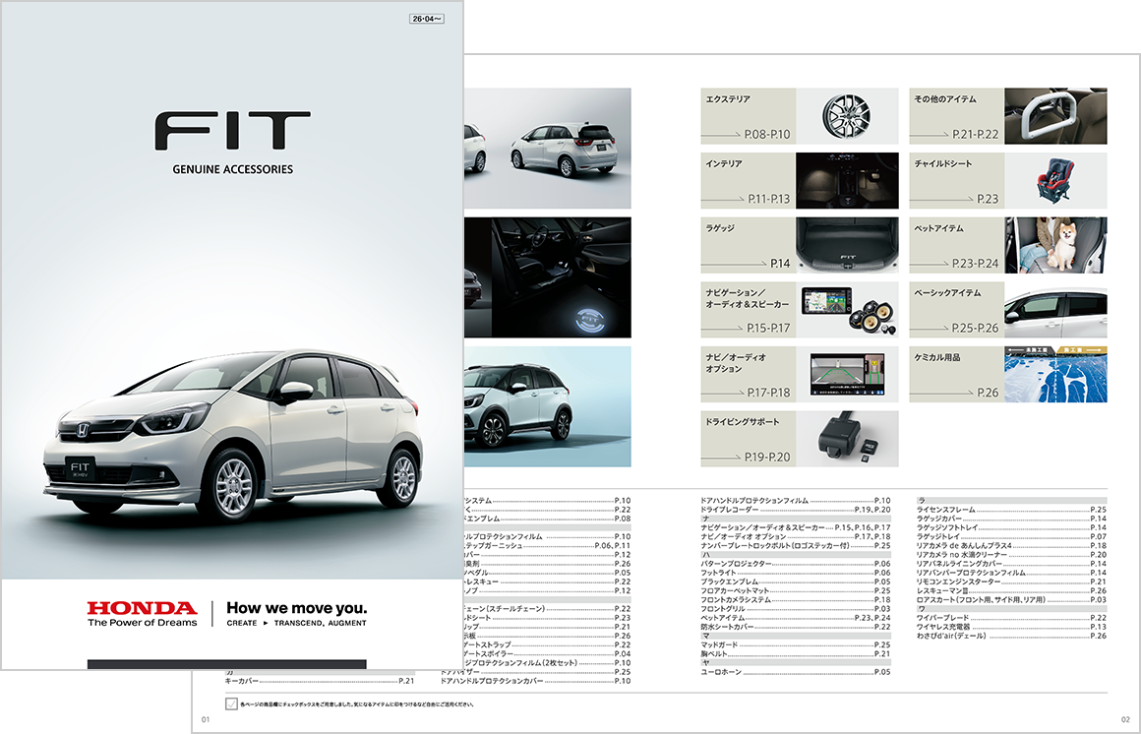Click the red HONDA logo

point(142,608)
